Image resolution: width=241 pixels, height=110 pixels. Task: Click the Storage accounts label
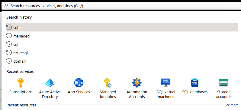[224, 94]
